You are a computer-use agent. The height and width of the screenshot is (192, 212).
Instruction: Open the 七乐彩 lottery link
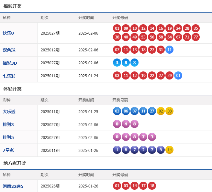9,76
